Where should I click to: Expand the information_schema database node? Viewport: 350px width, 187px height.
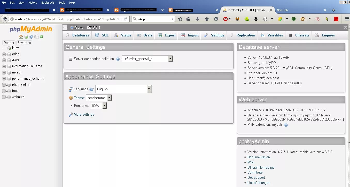(x=4, y=66)
